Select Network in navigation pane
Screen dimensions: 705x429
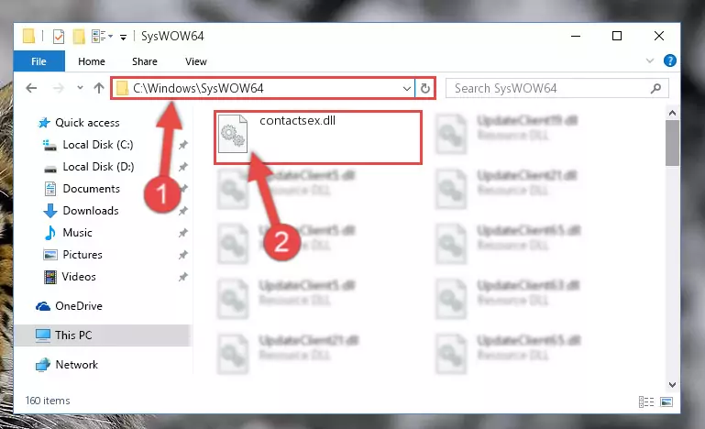point(67,364)
